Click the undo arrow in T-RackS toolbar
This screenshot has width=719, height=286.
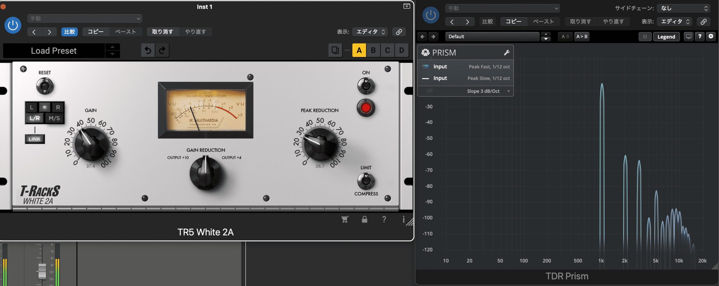[148, 50]
